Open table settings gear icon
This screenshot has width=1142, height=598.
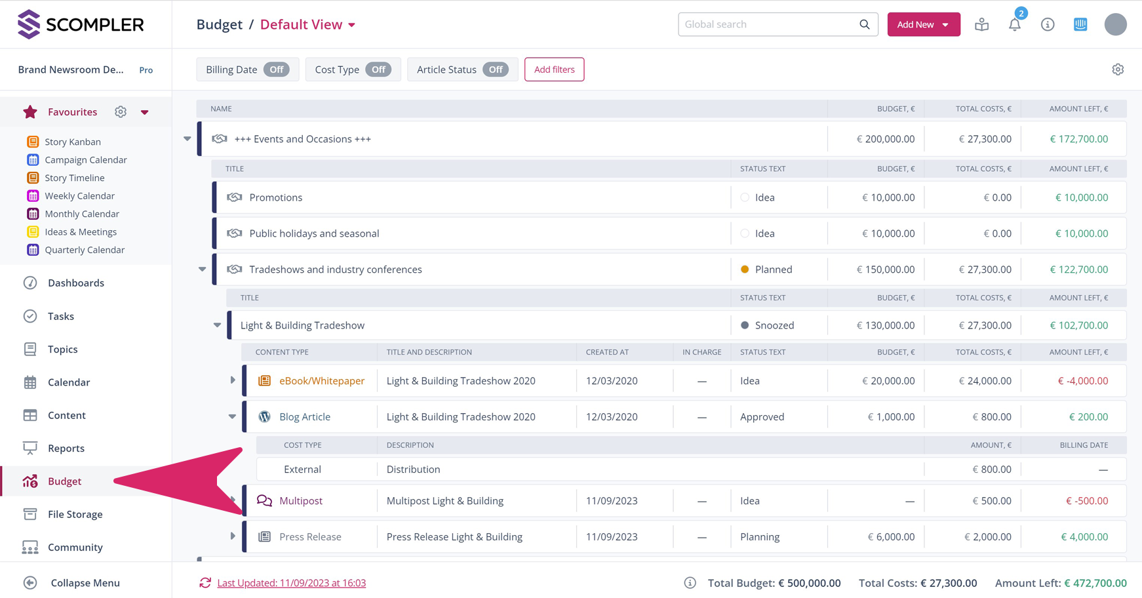(x=1118, y=70)
